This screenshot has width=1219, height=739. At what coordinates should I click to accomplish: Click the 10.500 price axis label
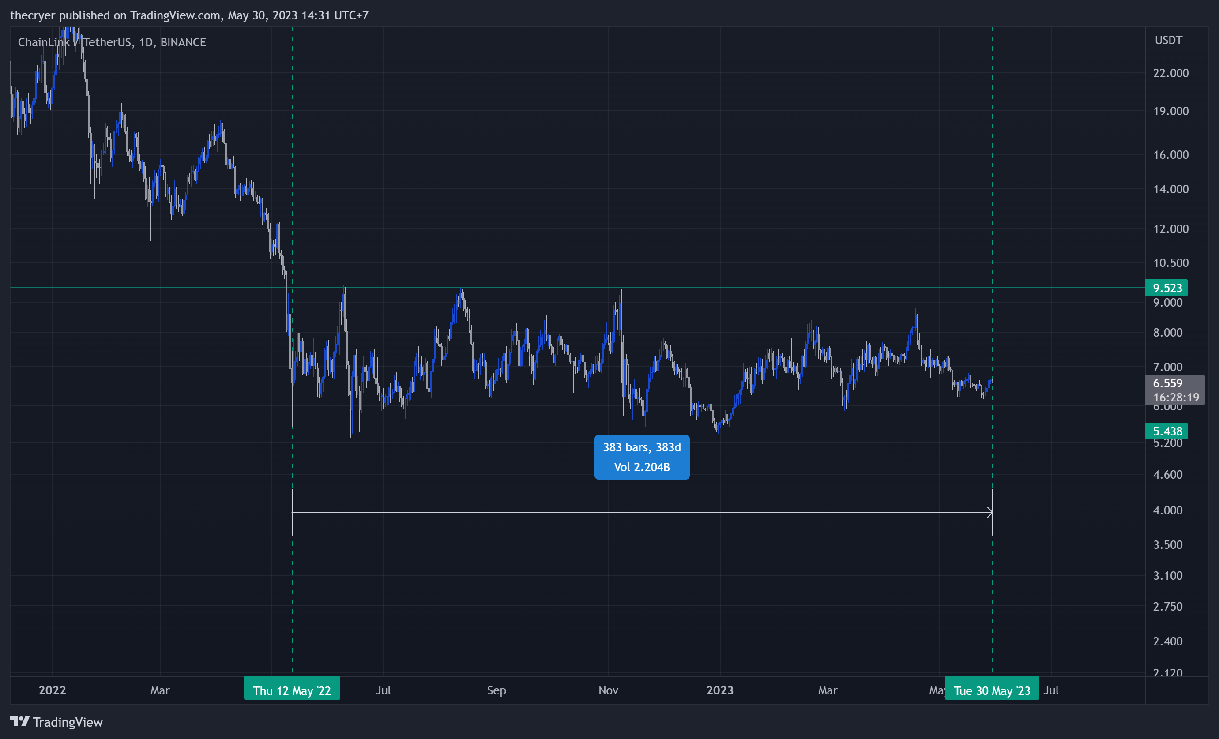click(1170, 263)
